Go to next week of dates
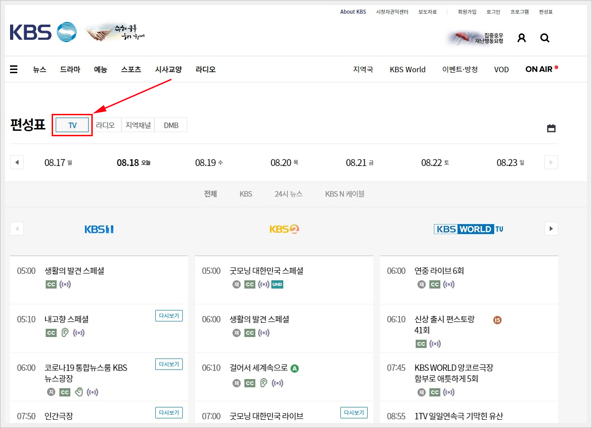Viewport: 592px width, 428px height. [551, 162]
